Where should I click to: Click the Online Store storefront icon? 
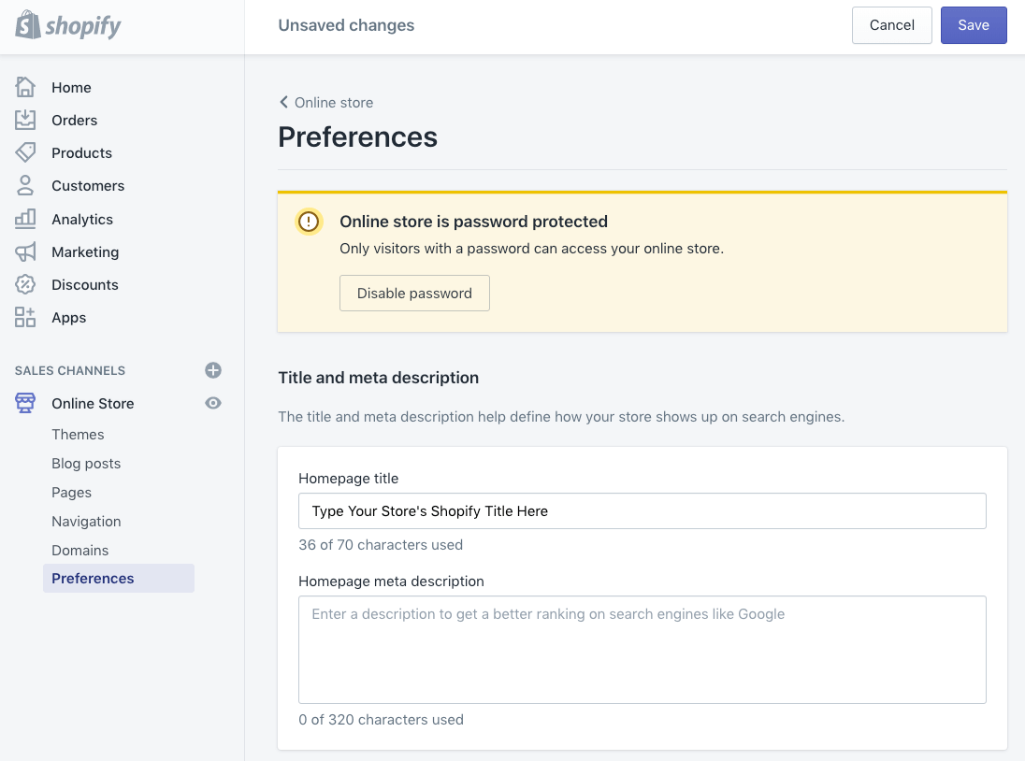pyautogui.click(x=25, y=403)
